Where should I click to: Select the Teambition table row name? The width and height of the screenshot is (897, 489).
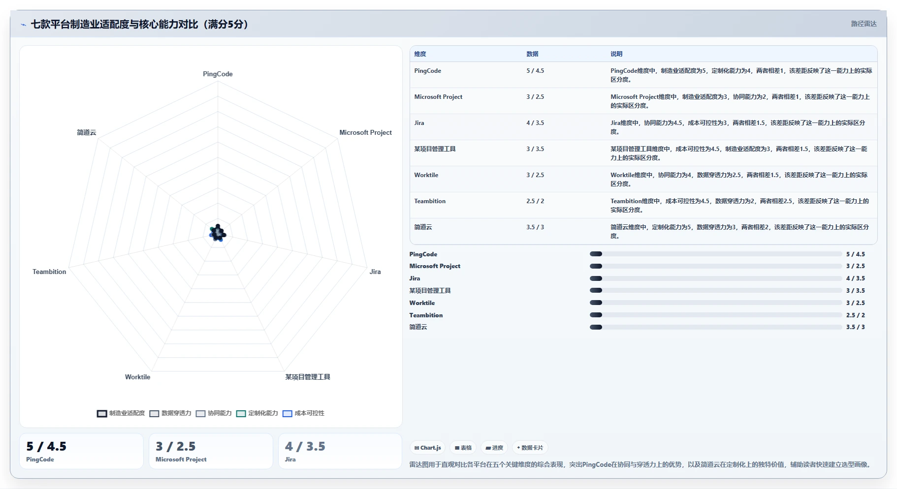tap(430, 201)
